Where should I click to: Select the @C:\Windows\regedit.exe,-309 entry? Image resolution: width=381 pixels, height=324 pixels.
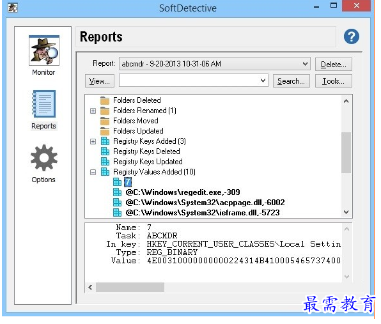pyautogui.click(x=183, y=192)
